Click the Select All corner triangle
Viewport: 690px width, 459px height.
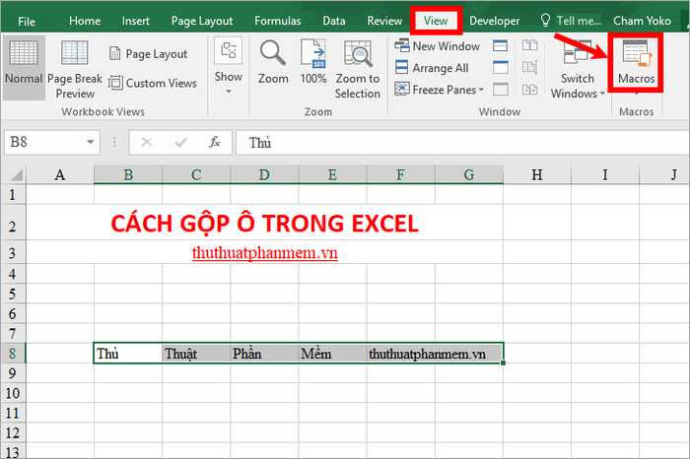17,175
